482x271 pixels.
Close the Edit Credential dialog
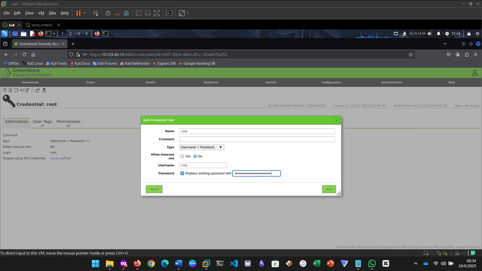(x=337, y=120)
